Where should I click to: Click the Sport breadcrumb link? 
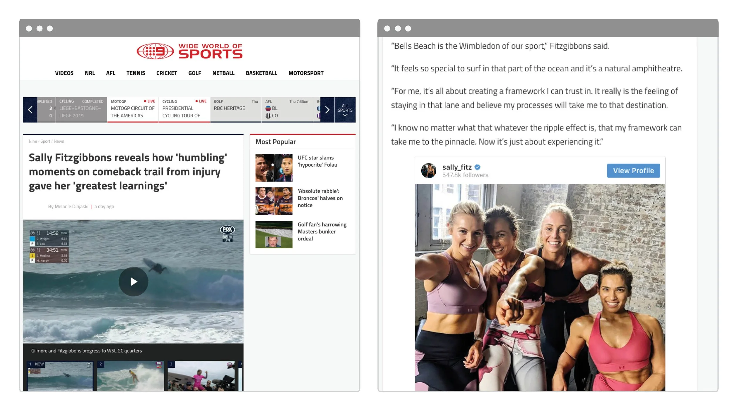pos(45,141)
